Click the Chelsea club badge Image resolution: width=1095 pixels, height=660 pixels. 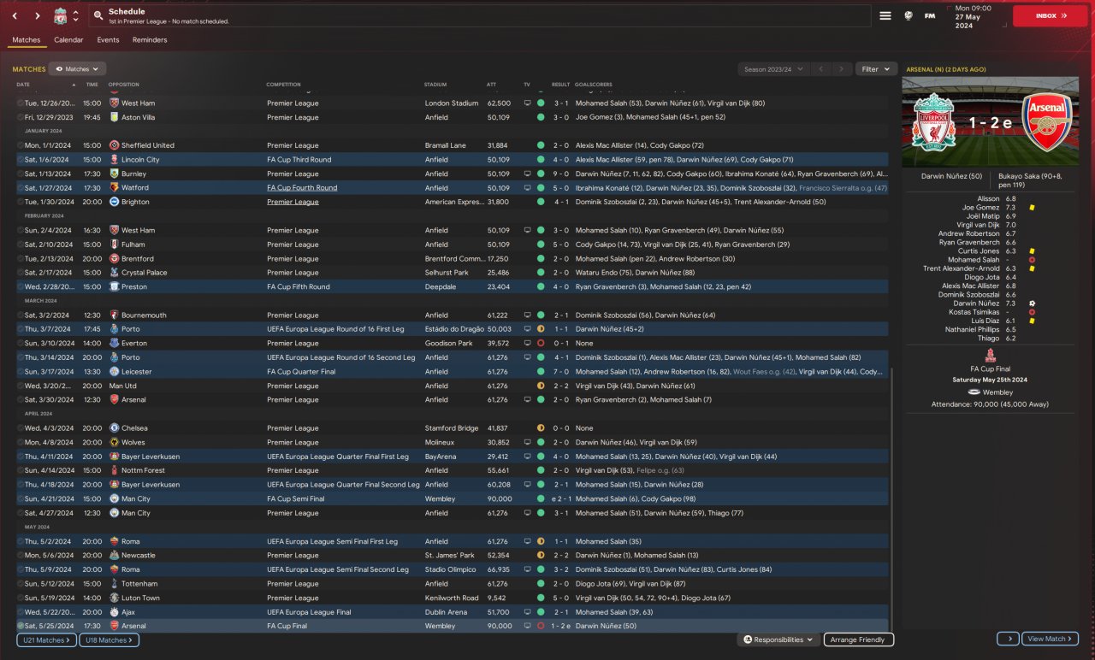pyautogui.click(x=115, y=428)
